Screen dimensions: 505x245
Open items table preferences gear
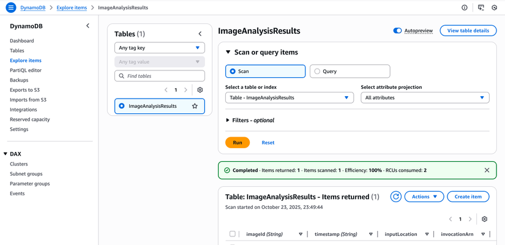[484, 219]
